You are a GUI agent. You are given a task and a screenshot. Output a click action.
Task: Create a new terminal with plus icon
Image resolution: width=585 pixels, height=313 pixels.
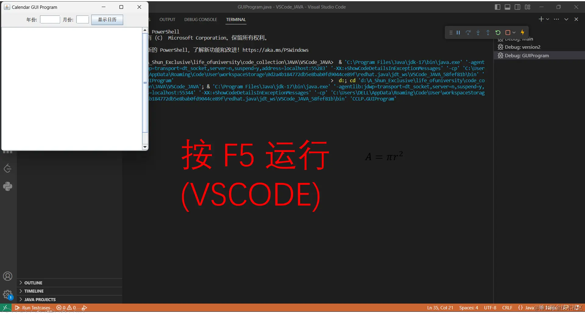[541, 19]
